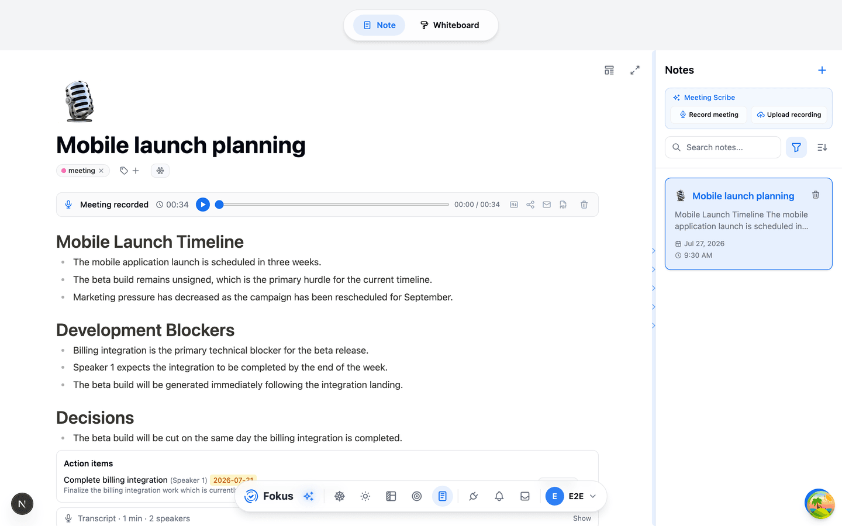Open the Next.js dev tools N badge
The width and height of the screenshot is (842, 526).
pyautogui.click(x=22, y=504)
